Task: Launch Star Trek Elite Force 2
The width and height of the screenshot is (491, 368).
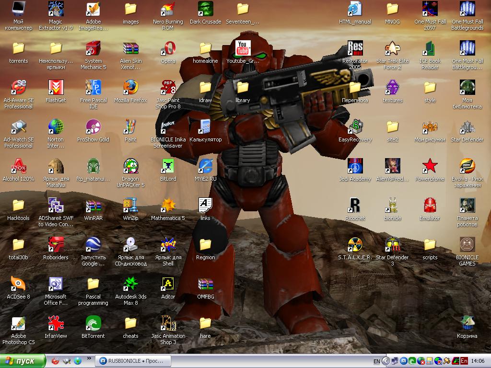Action: (392, 48)
